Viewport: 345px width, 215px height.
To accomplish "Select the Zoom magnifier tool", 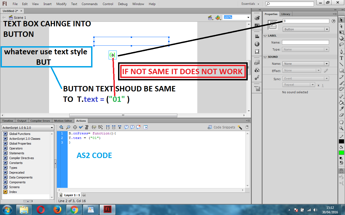I will pyautogui.click(x=341, y=128).
